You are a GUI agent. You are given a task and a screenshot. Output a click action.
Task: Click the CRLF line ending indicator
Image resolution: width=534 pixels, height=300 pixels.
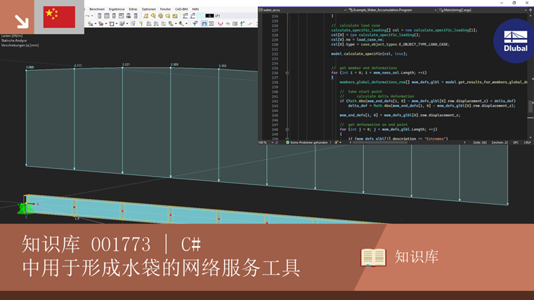pos(527,142)
